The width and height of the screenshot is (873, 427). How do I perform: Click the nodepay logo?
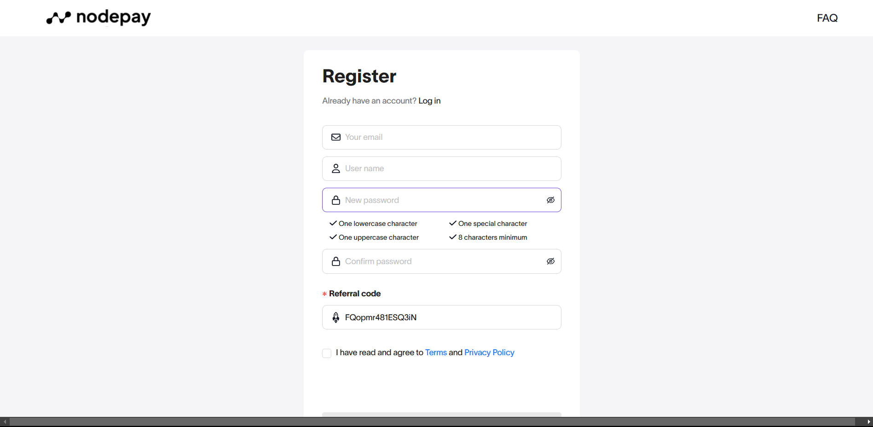tap(98, 17)
